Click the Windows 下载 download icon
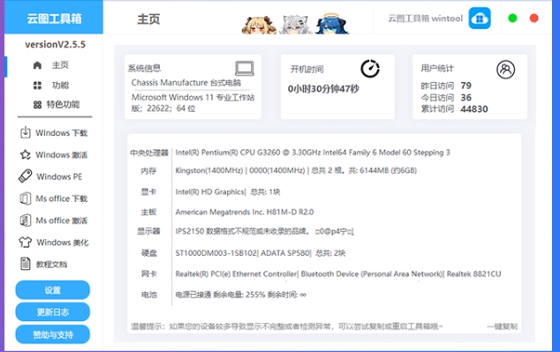Image resolution: width=560 pixels, height=352 pixels. pyautogui.click(x=26, y=132)
